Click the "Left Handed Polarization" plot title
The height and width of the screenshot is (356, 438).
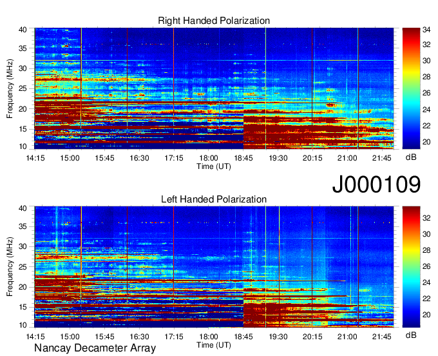[214, 199]
